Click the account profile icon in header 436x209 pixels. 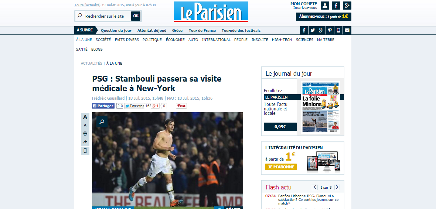325,6
